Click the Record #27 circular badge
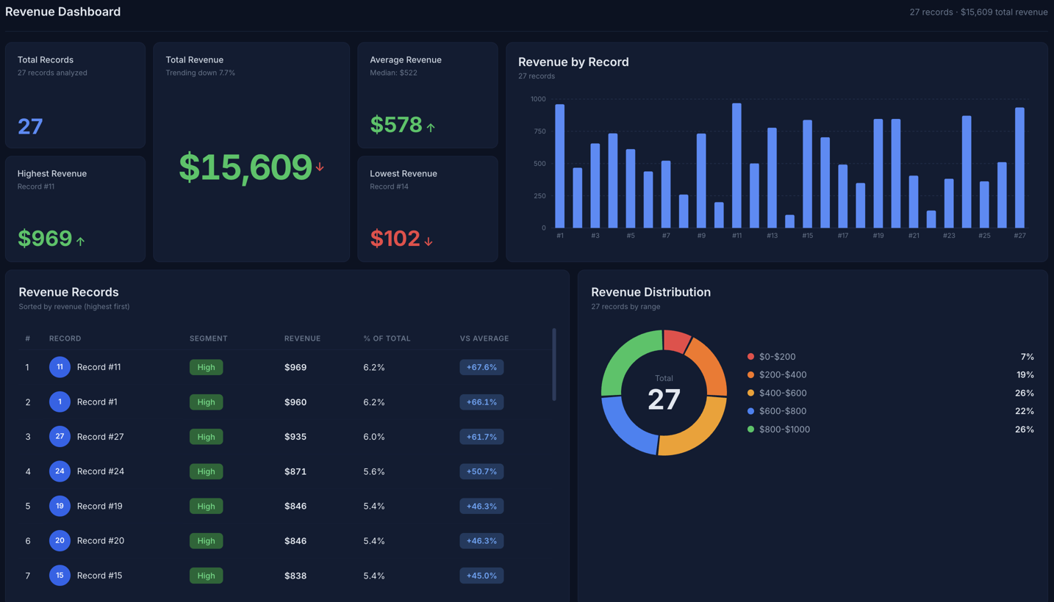 60,436
